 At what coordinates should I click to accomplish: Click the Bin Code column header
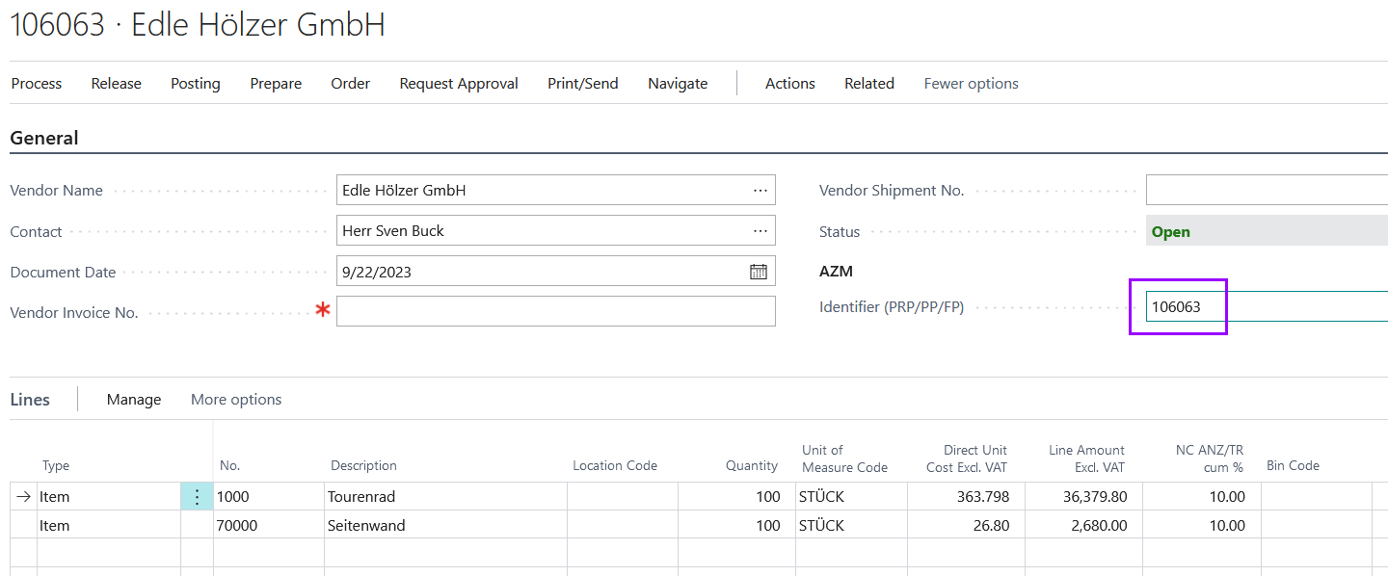(x=1293, y=466)
